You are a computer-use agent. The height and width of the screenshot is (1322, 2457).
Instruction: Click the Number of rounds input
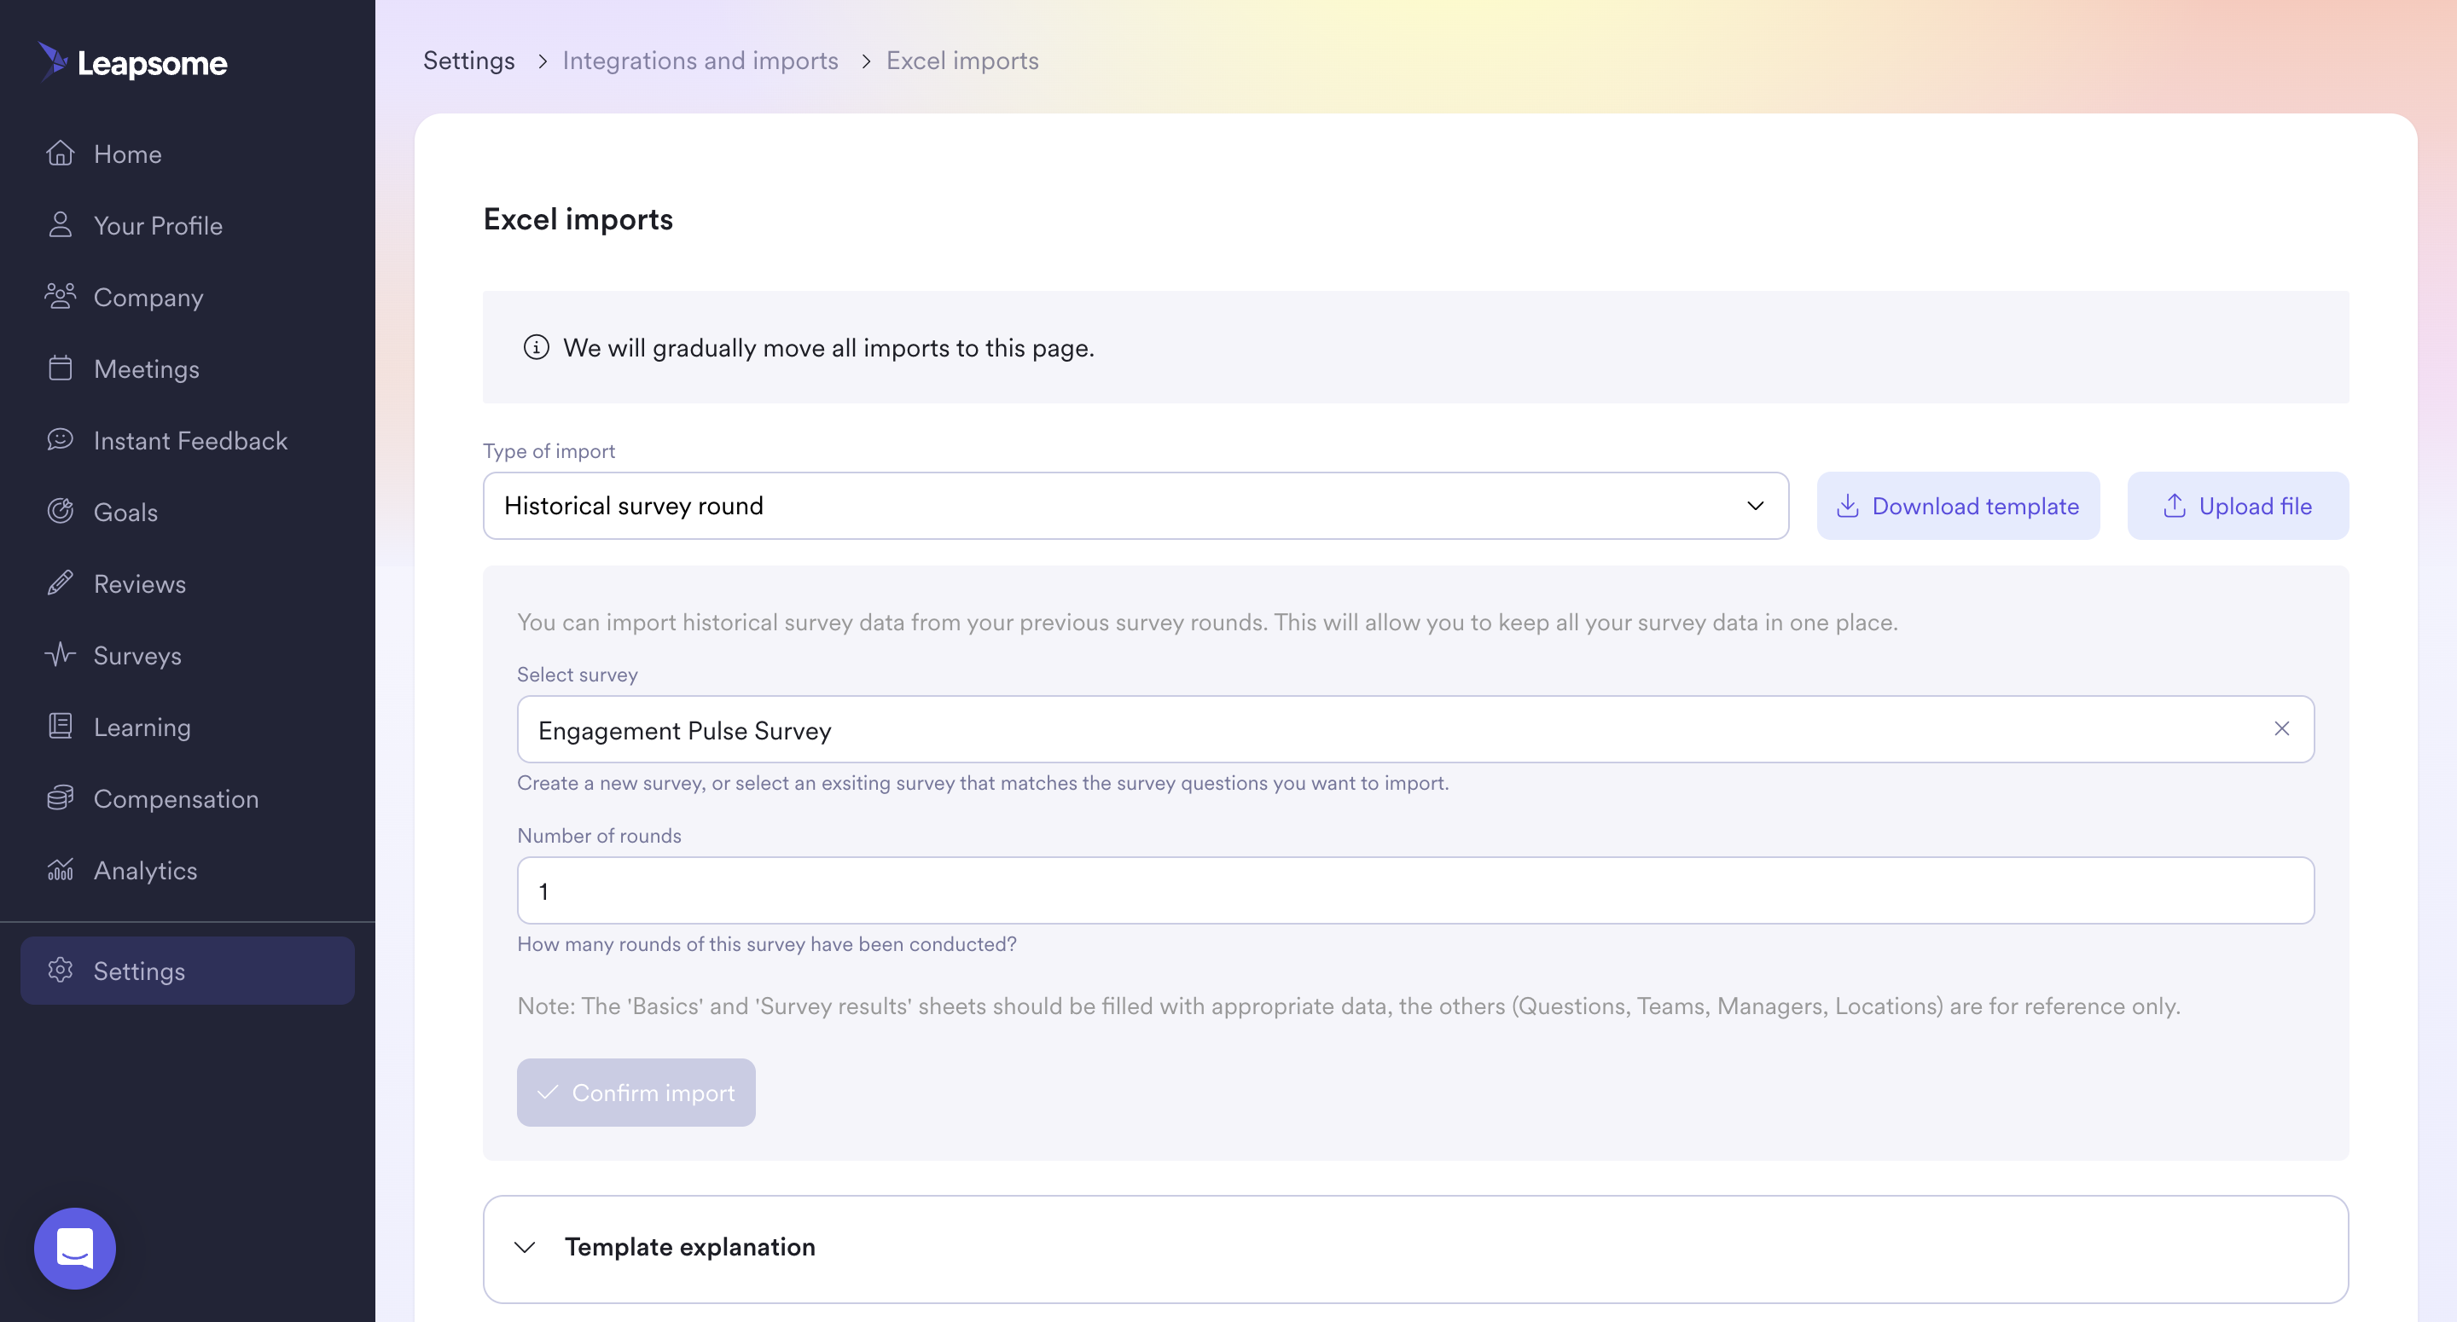tap(1415, 890)
